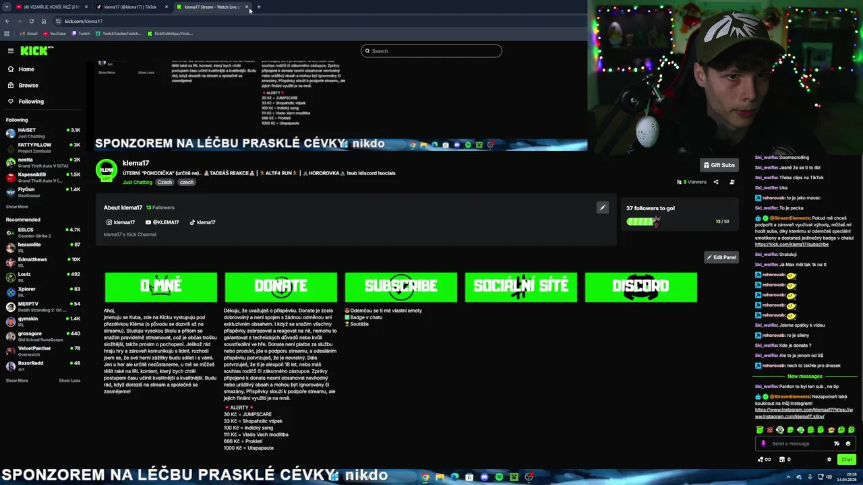Click the follower goal progress bar
Screen dimensions: 863x485
644,221
